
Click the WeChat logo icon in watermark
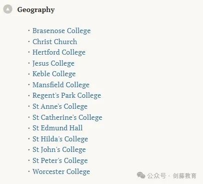click(141, 175)
